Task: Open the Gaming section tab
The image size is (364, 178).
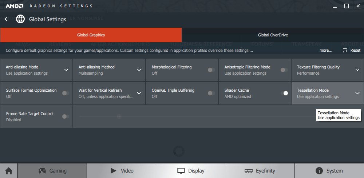Action: click(52, 171)
